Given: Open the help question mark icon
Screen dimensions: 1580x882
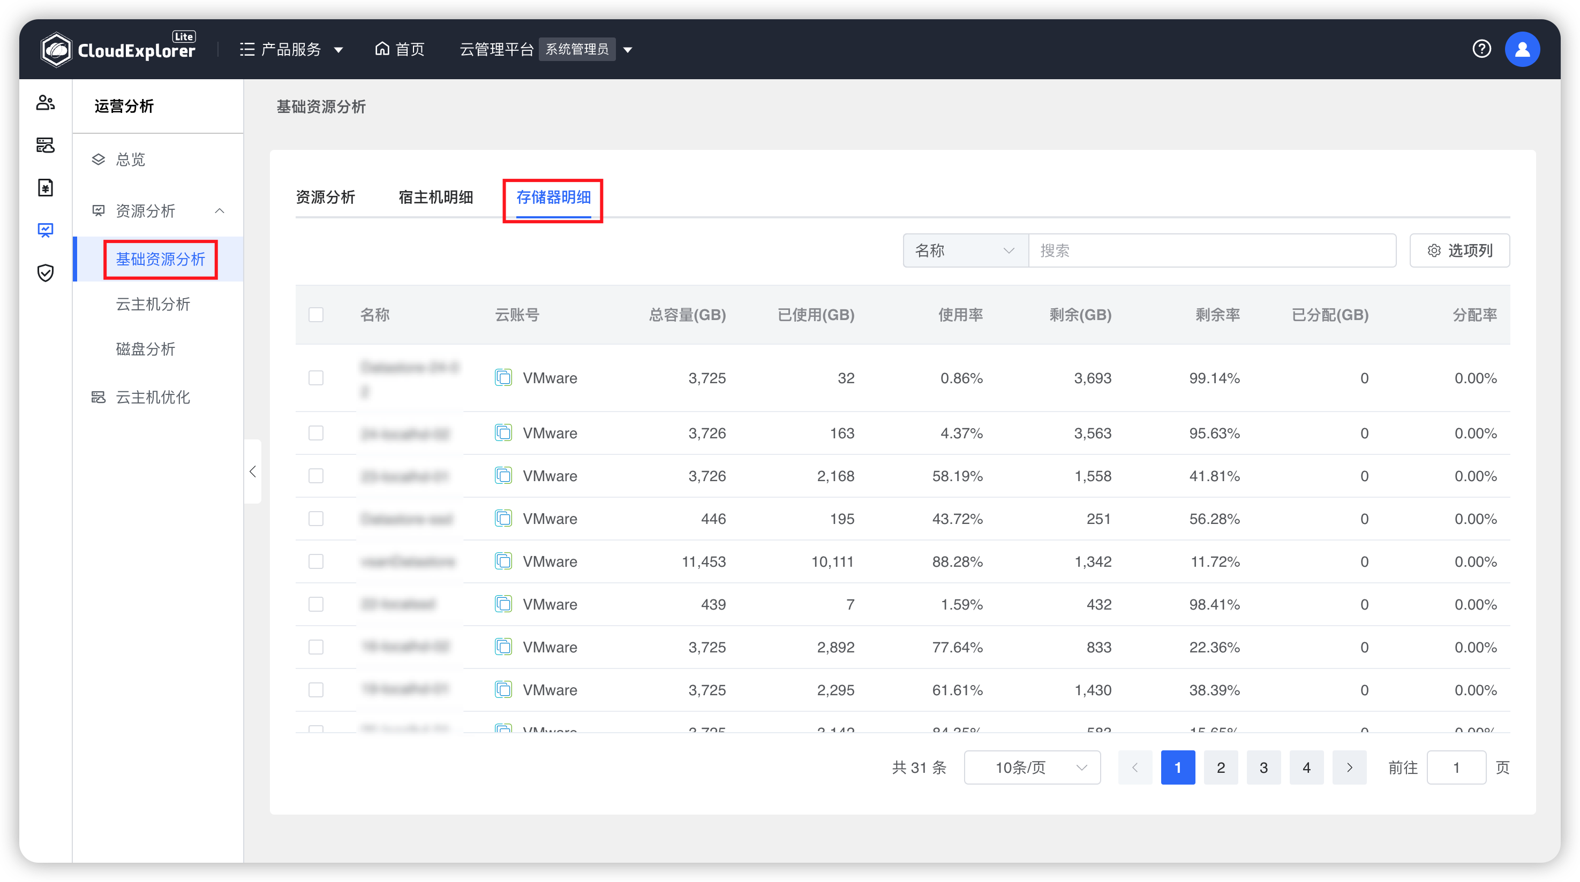Looking at the screenshot, I should [x=1481, y=49].
